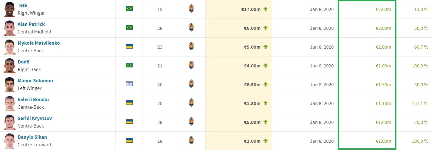Click the club crest in Danylo Sikan's row

(191, 141)
